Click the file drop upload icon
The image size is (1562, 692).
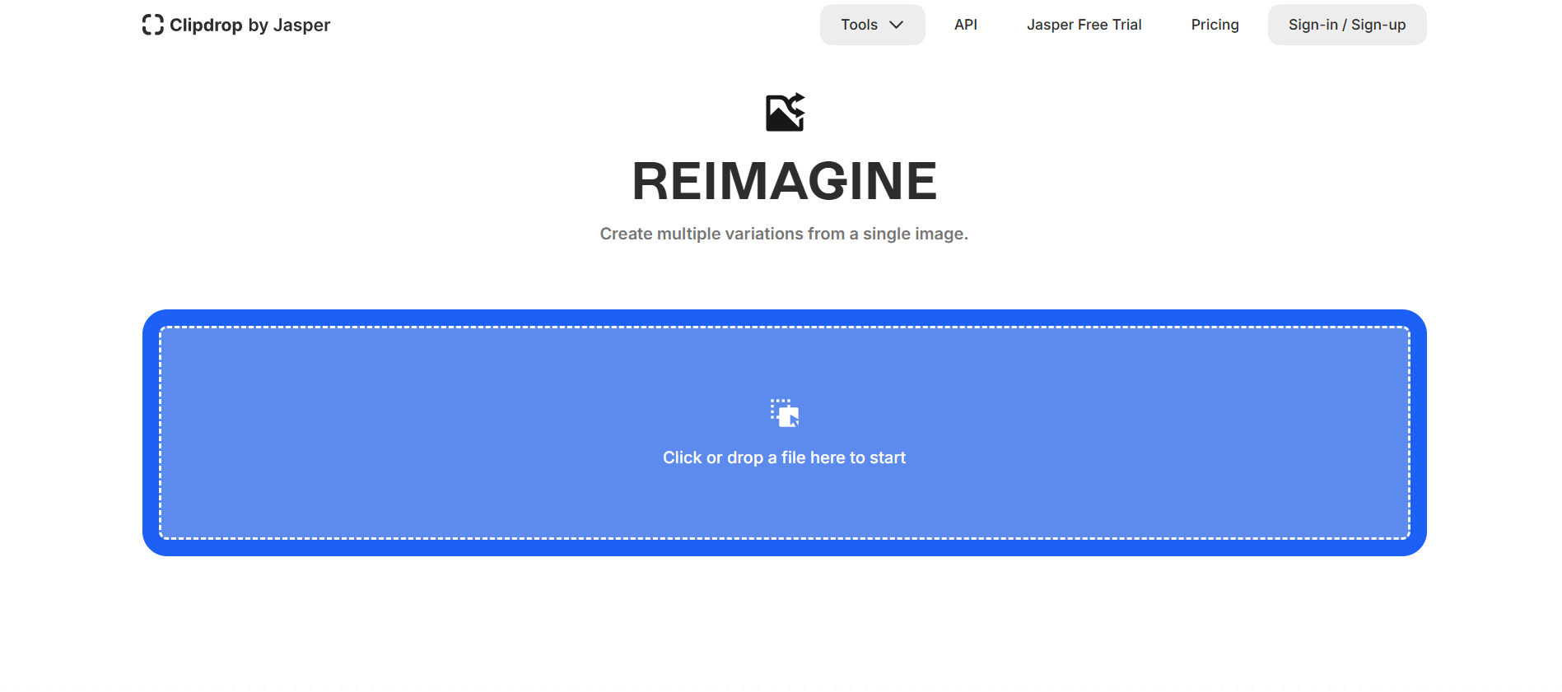(785, 413)
